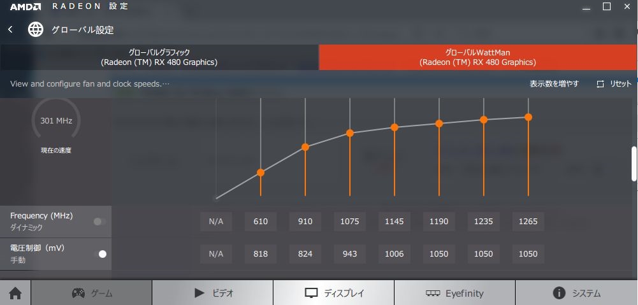This screenshot has width=638, height=305.
Task: Click the 1006 voltage field
Action: (395, 254)
